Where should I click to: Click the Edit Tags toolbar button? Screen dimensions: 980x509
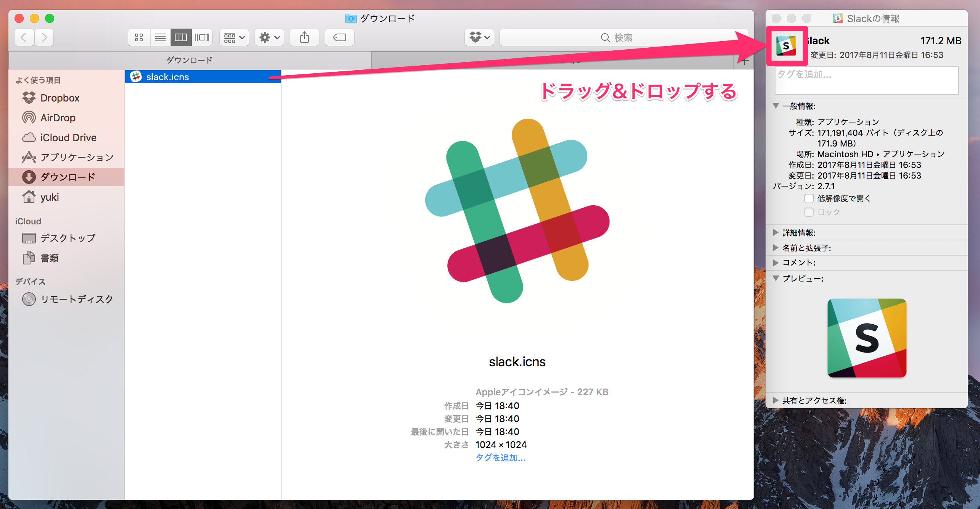[x=340, y=37]
